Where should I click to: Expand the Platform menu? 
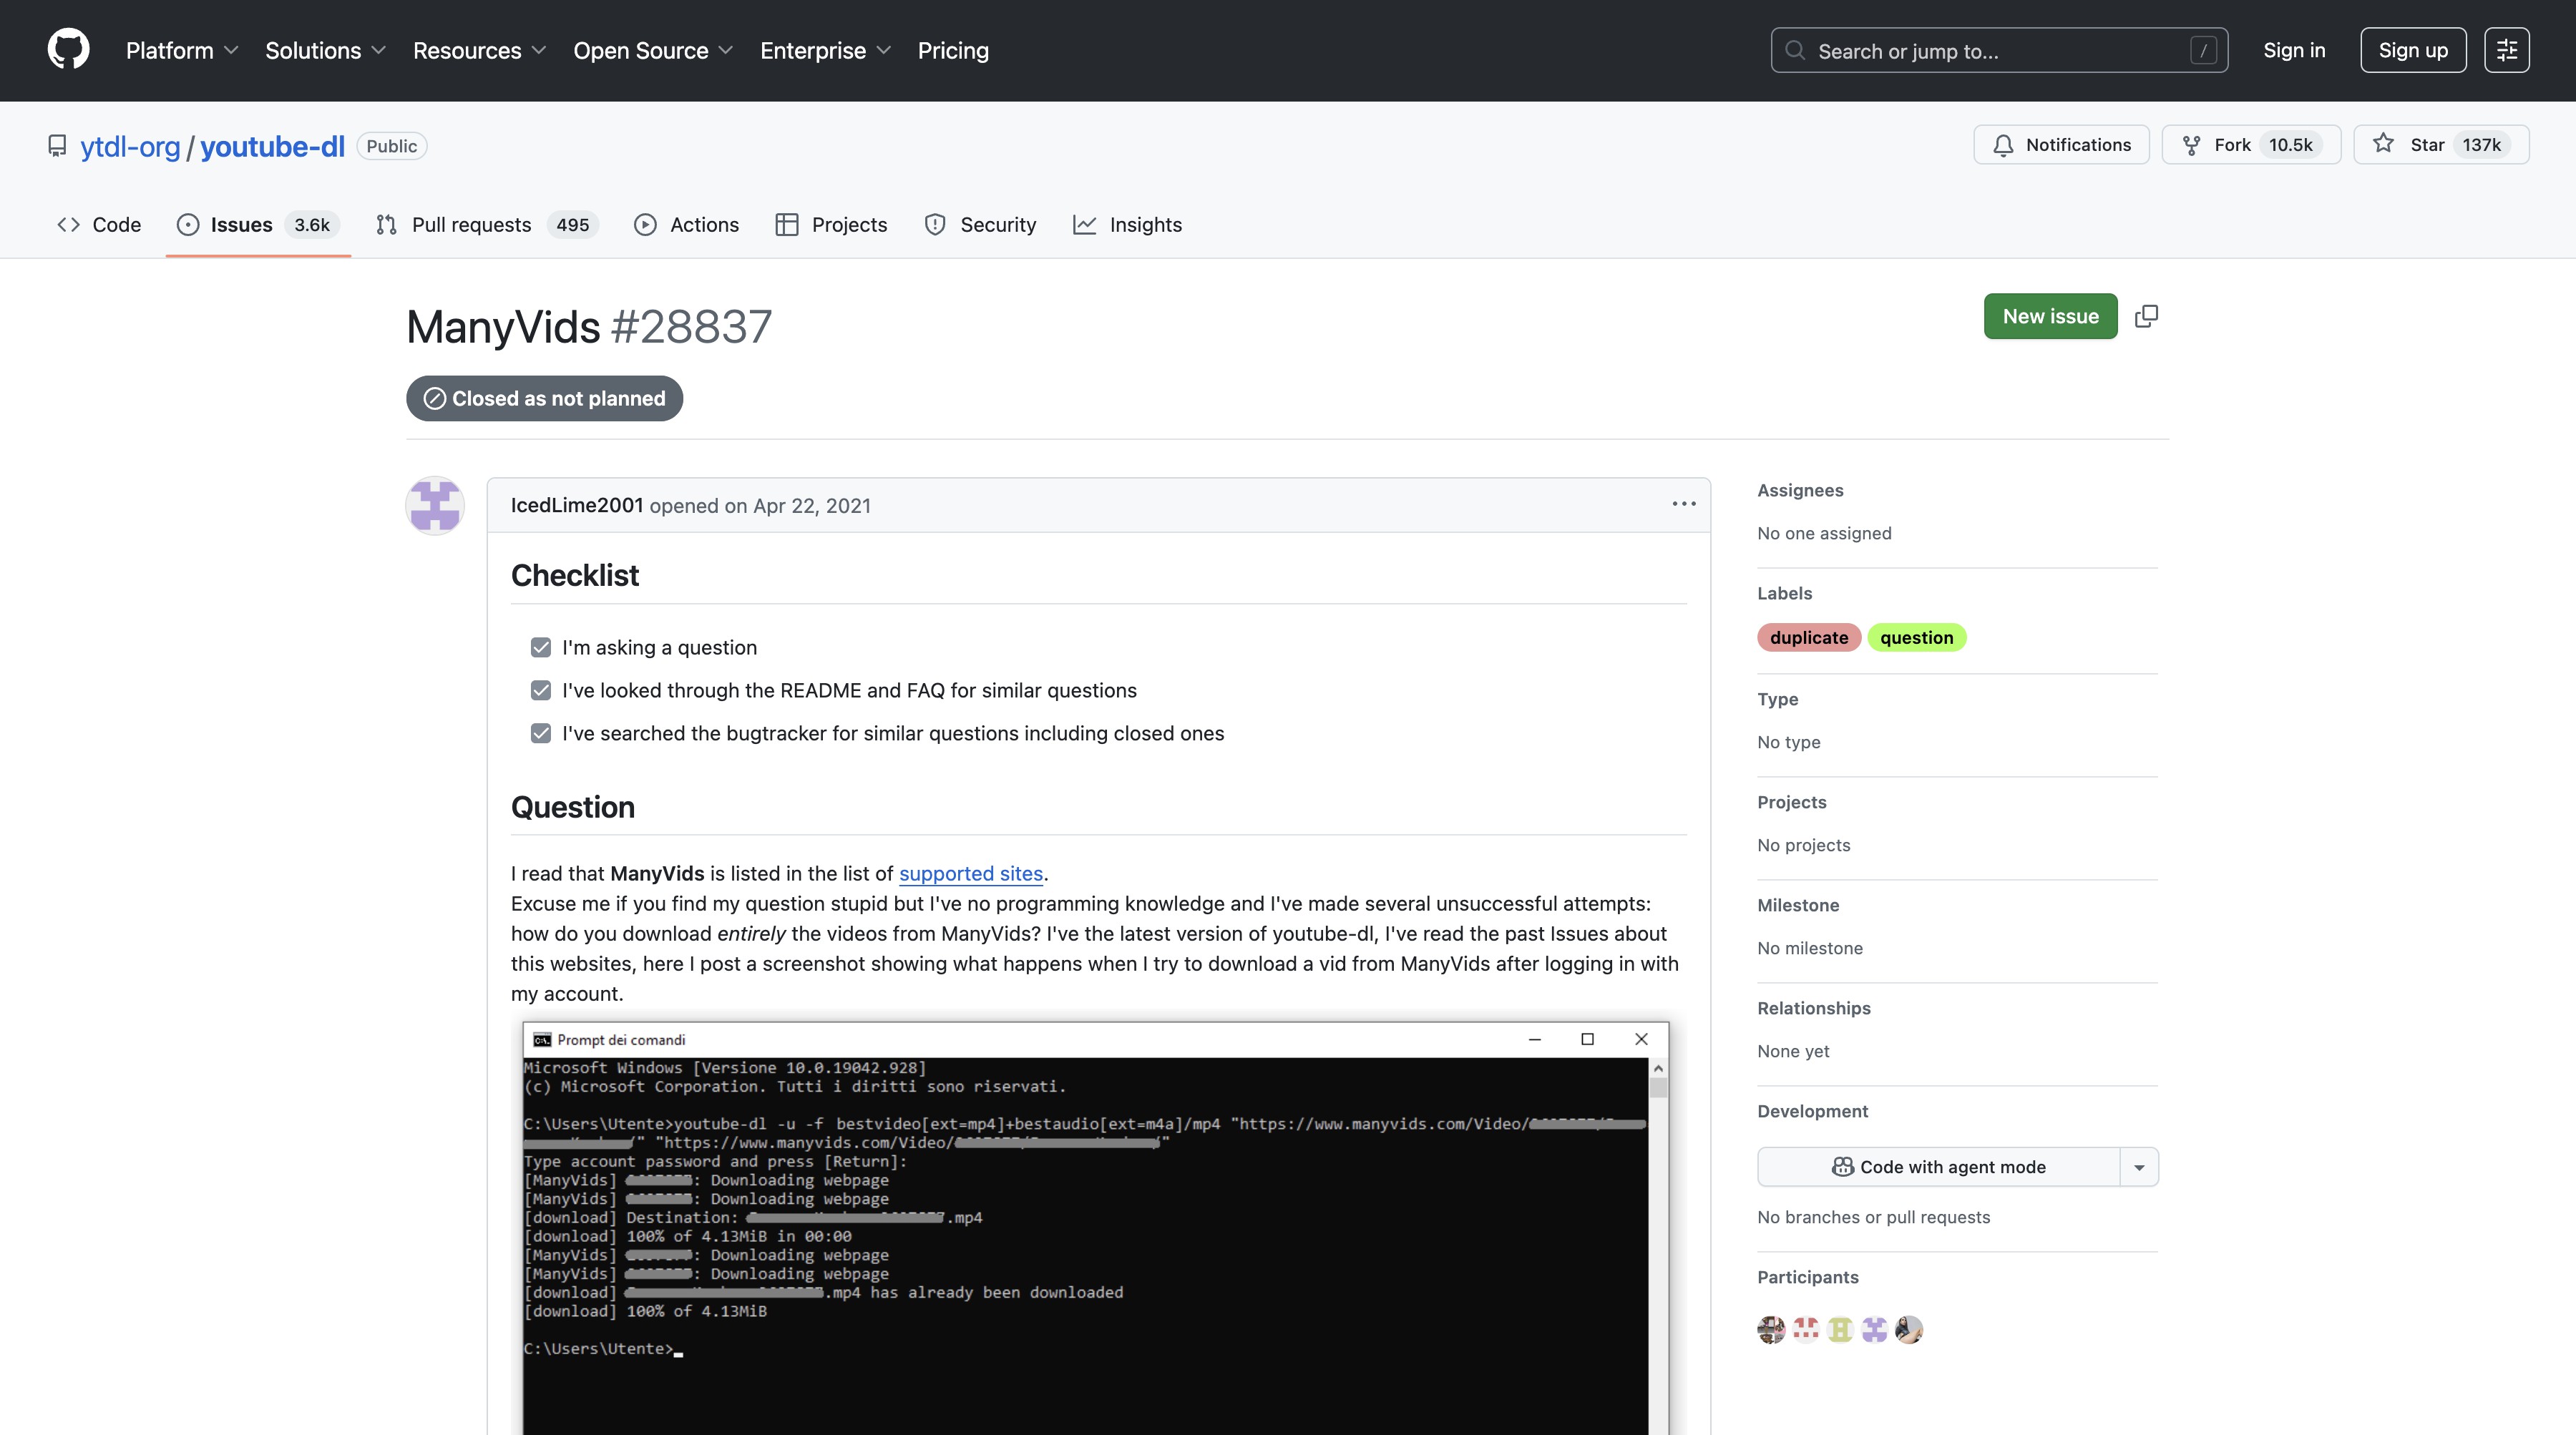[x=182, y=50]
